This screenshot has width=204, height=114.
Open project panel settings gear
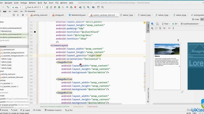(23, 15)
